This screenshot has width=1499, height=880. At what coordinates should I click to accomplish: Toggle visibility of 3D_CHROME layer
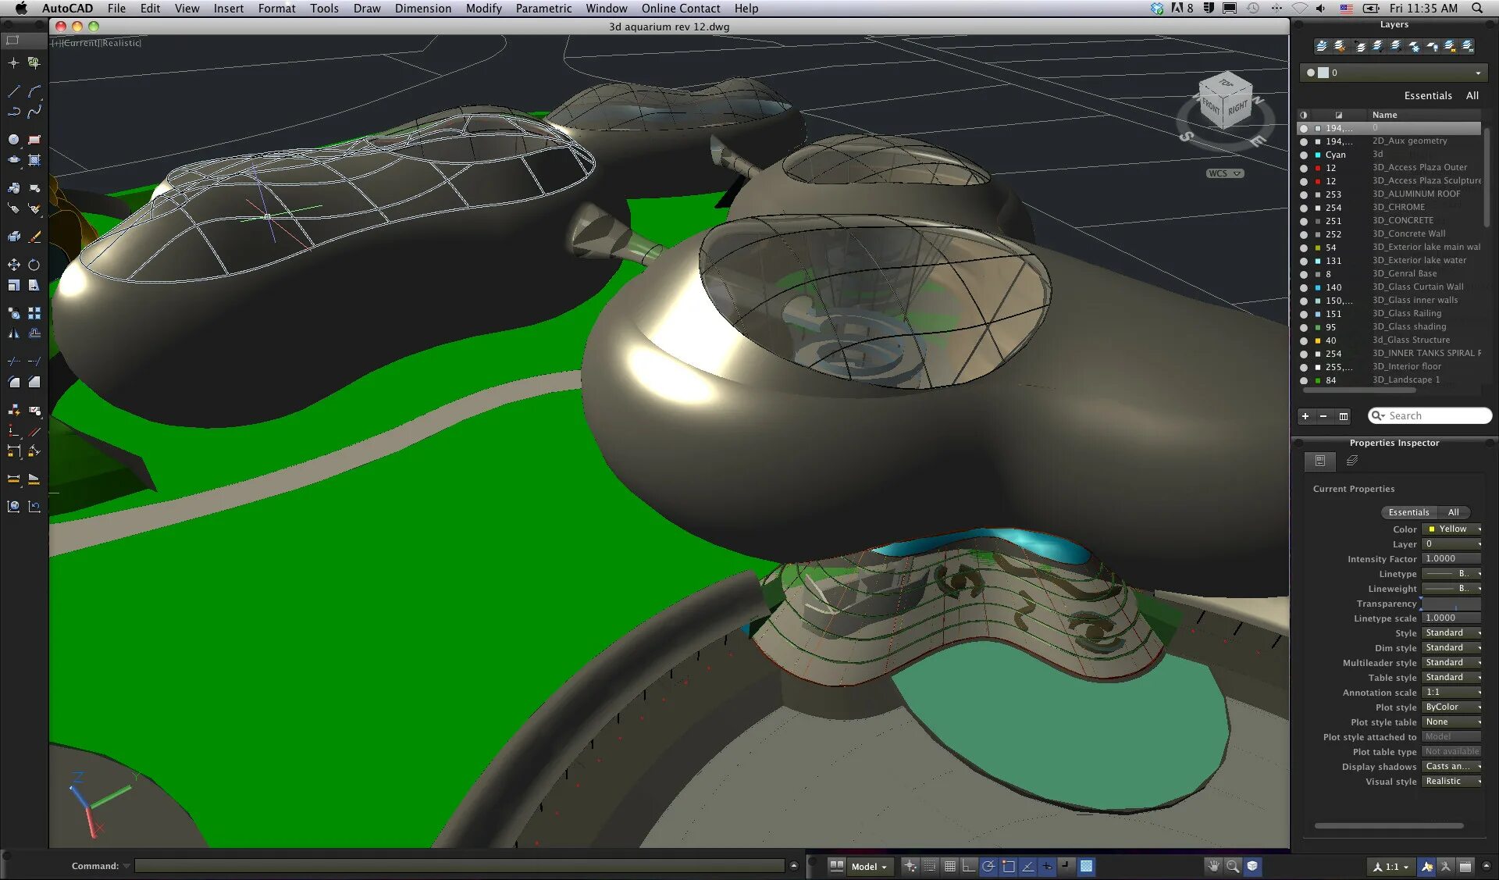pos(1304,208)
